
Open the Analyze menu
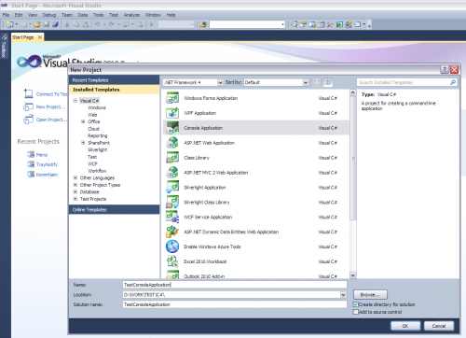131,15
